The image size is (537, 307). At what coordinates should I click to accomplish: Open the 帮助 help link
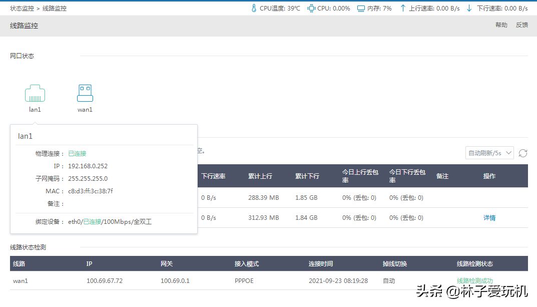(501, 25)
